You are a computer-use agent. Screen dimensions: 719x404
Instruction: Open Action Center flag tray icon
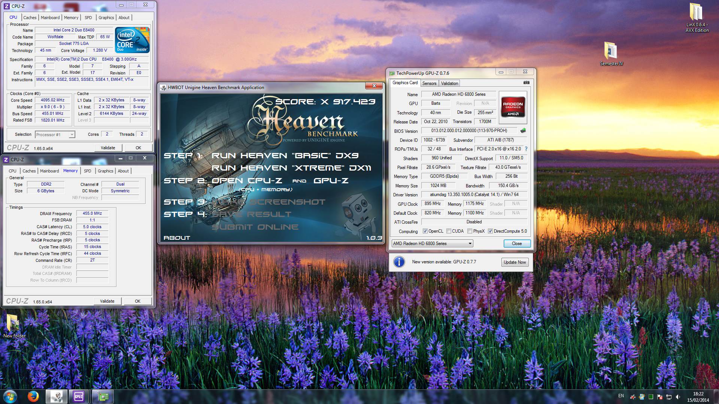tap(660, 397)
